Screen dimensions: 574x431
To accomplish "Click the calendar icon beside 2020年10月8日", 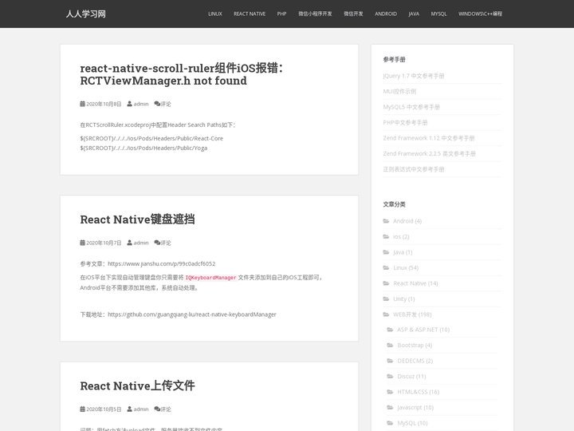I will click(82, 104).
